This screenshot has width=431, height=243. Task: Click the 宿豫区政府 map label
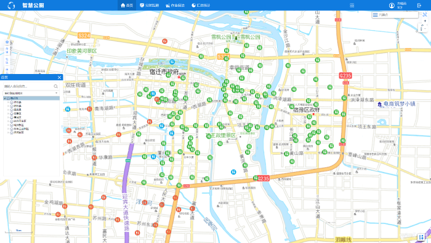pyautogui.click(x=306, y=110)
